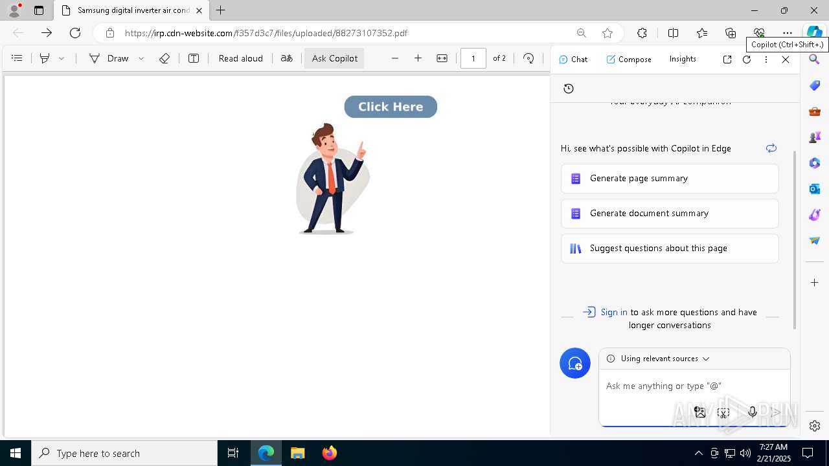Click the add image icon in chat box

(700, 412)
